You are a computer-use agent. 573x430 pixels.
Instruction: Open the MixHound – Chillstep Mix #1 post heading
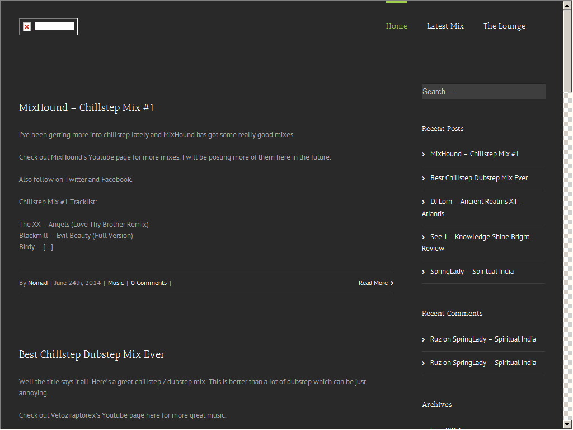pyautogui.click(x=86, y=107)
